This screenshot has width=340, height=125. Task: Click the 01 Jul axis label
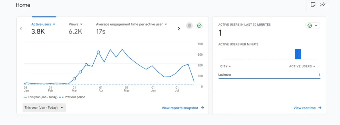point(177,89)
